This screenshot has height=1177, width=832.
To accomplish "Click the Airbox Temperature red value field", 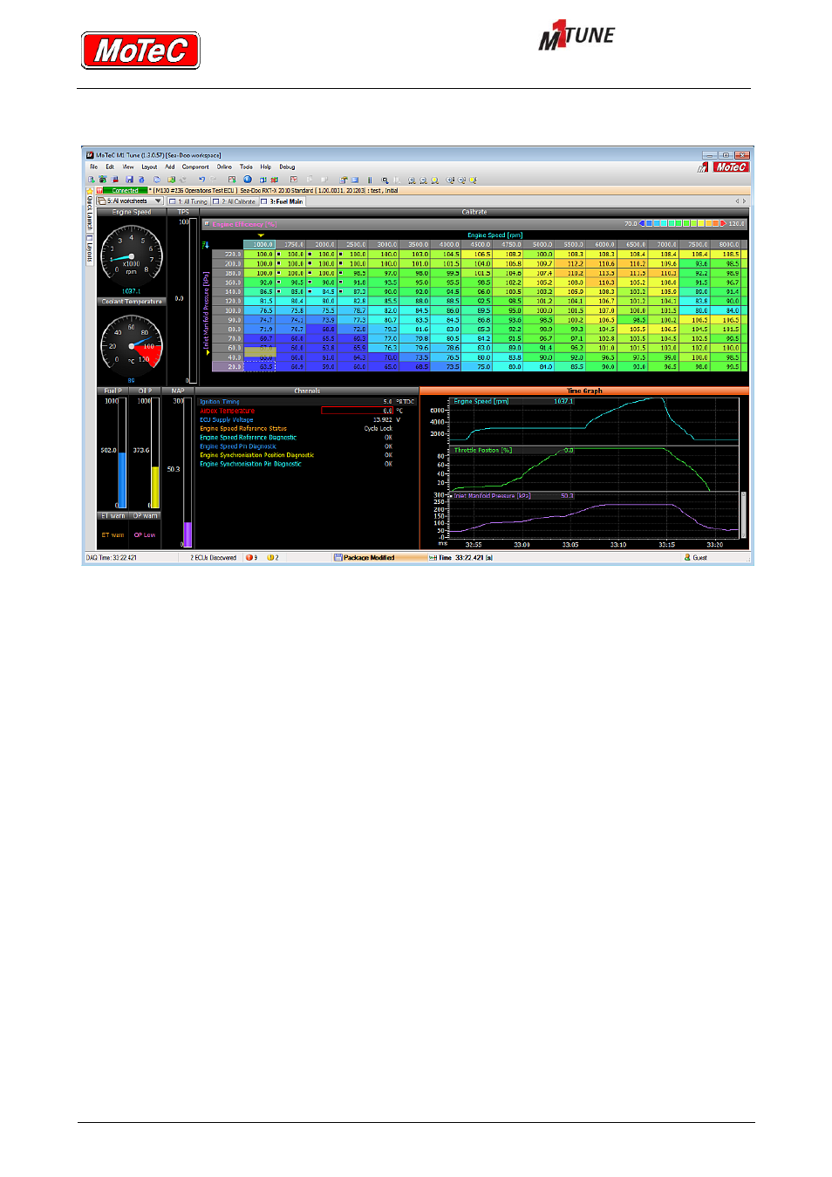I will pyautogui.click(x=358, y=411).
